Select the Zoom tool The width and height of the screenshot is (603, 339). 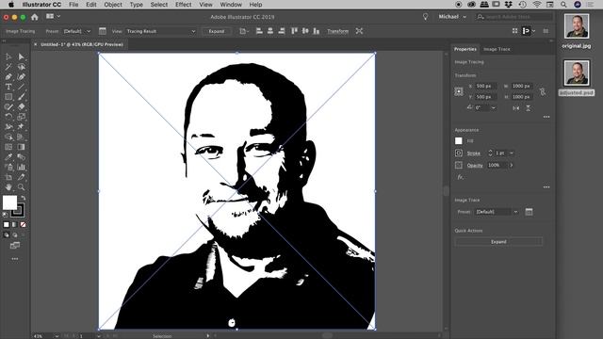point(21,187)
